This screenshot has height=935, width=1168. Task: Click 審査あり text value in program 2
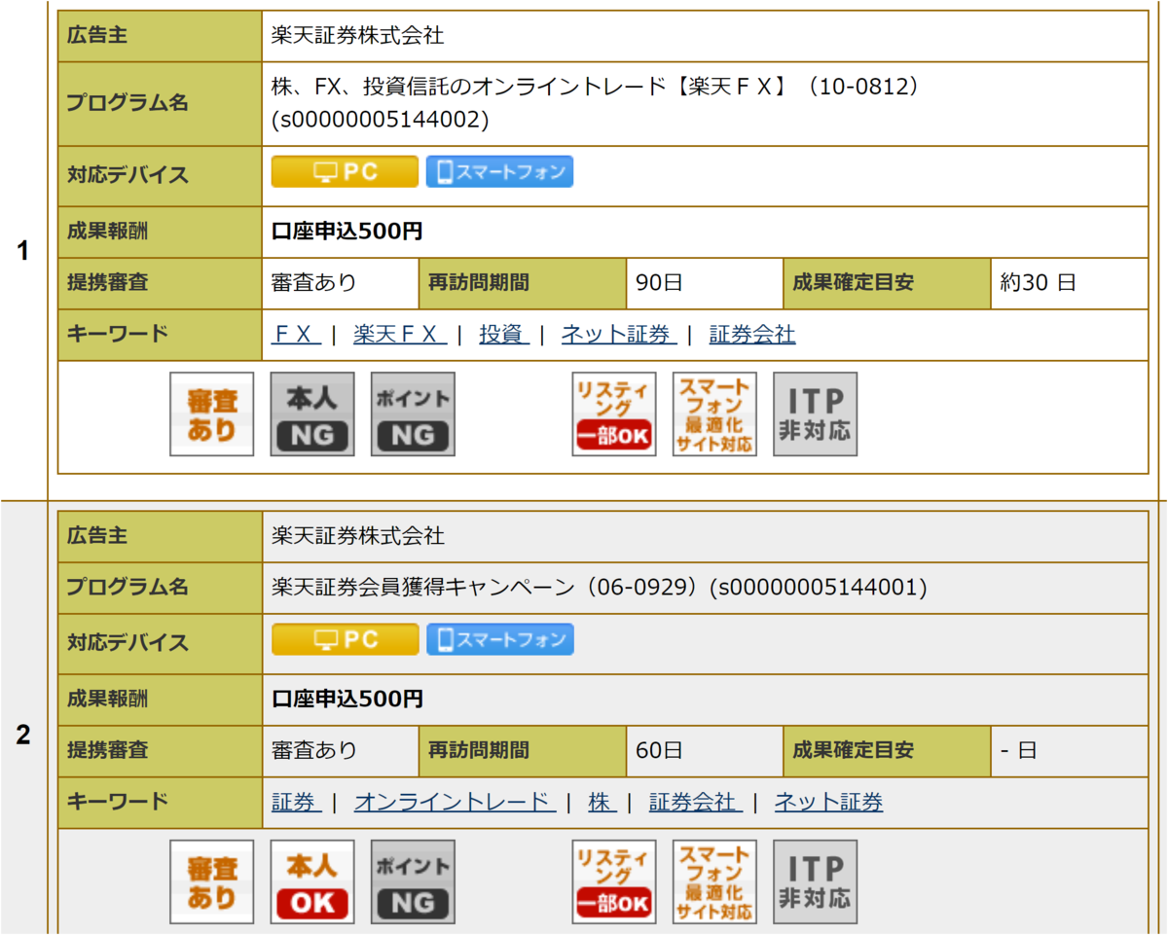[x=314, y=751]
